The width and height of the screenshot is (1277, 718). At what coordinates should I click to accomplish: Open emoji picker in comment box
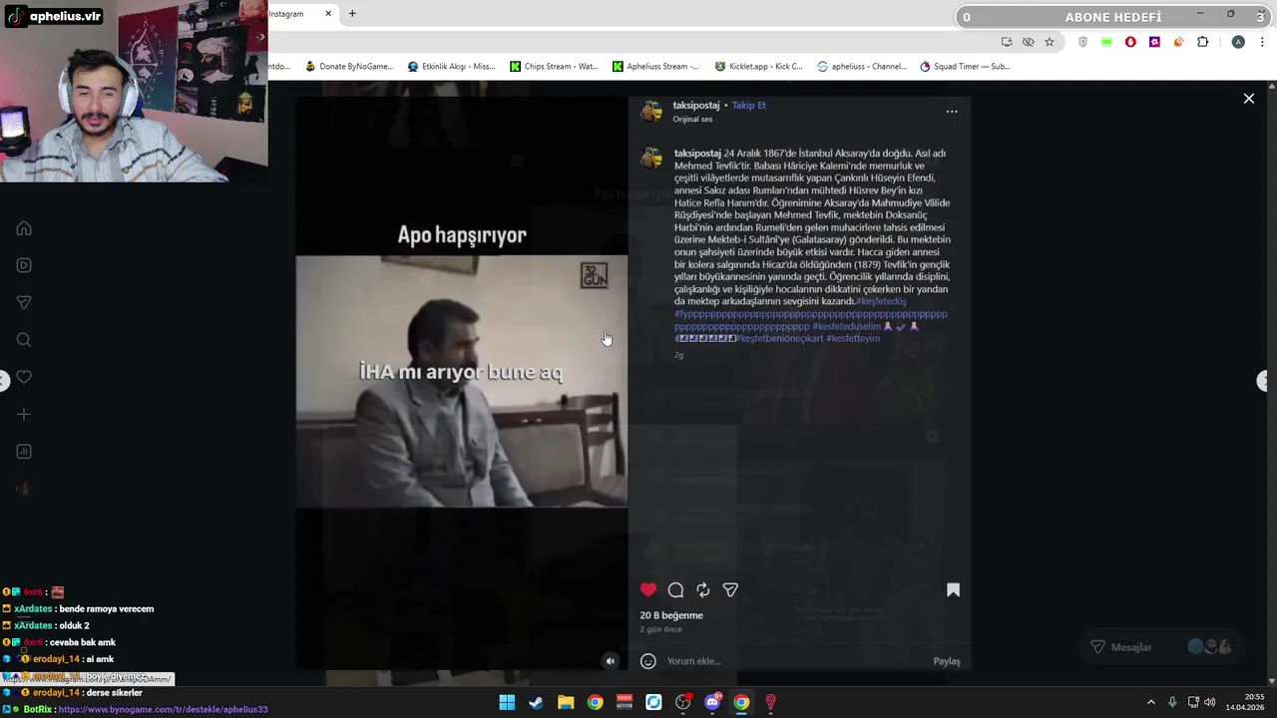[x=648, y=661]
